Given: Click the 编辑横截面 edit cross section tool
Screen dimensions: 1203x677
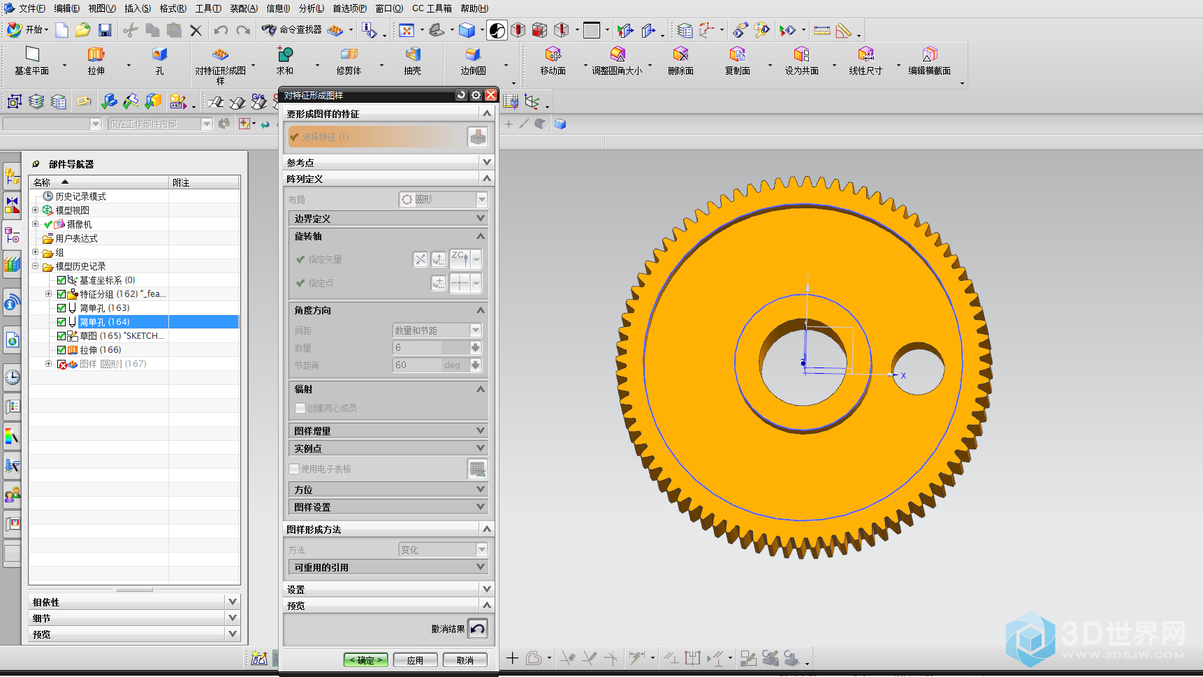Looking at the screenshot, I should (929, 61).
